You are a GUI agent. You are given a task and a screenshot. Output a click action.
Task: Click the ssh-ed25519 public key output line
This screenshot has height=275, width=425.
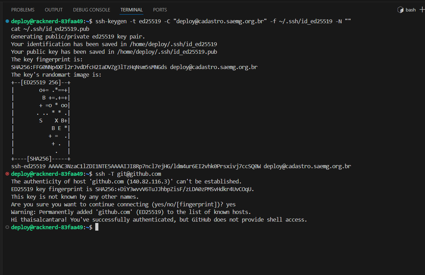click(181, 166)
